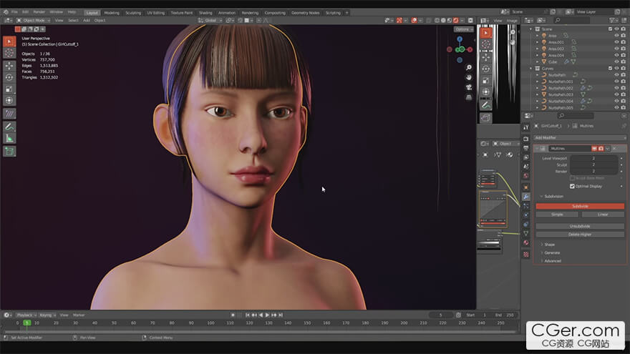Toggle exclude checkbox for Scene collection
630x354 pixels.
click(x=610, y=29)
